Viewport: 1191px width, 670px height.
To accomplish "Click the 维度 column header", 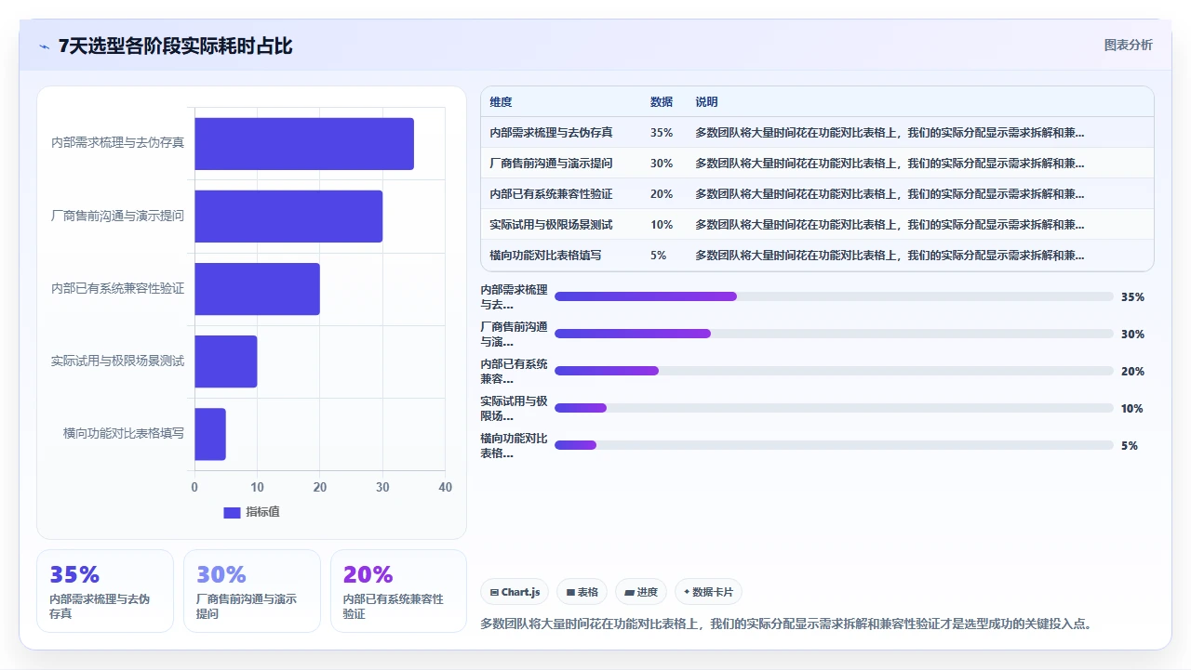I will [502, 102].
